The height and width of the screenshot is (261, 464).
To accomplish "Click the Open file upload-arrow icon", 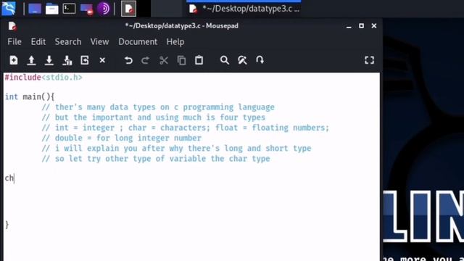I will (x=31, y=60).
